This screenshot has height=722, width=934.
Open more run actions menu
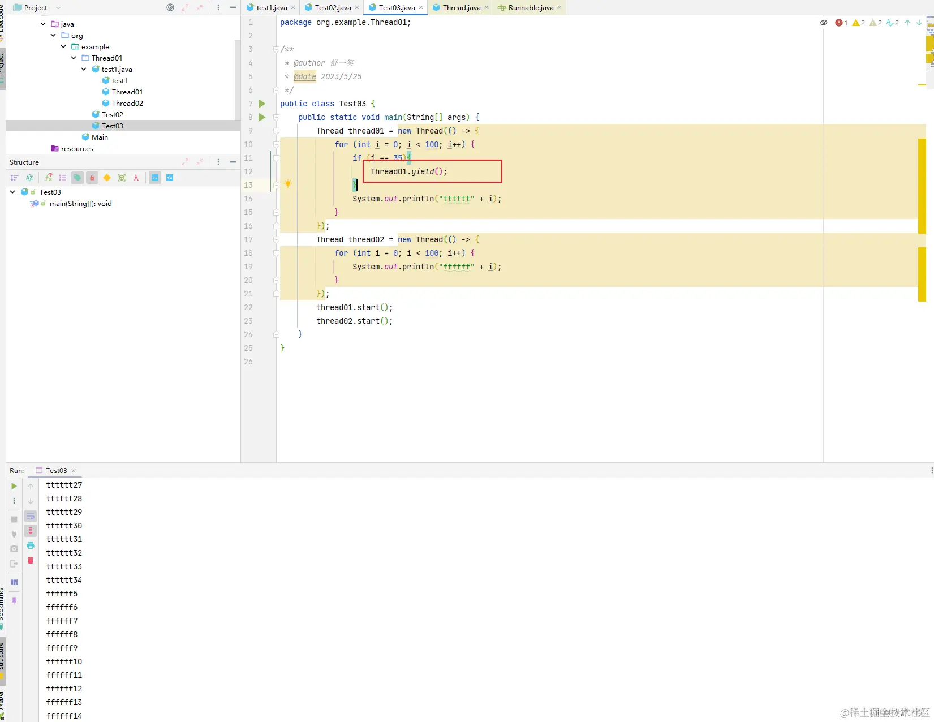tap(14, 501)
